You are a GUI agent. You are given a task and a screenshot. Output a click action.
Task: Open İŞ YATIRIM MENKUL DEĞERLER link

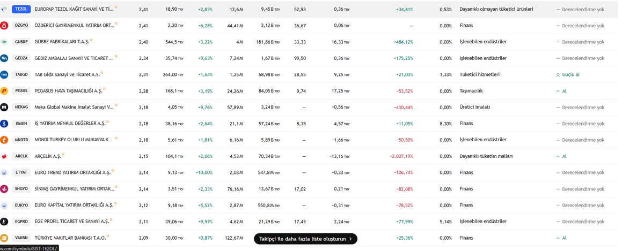pyautogui.click(x=70, y=124)
